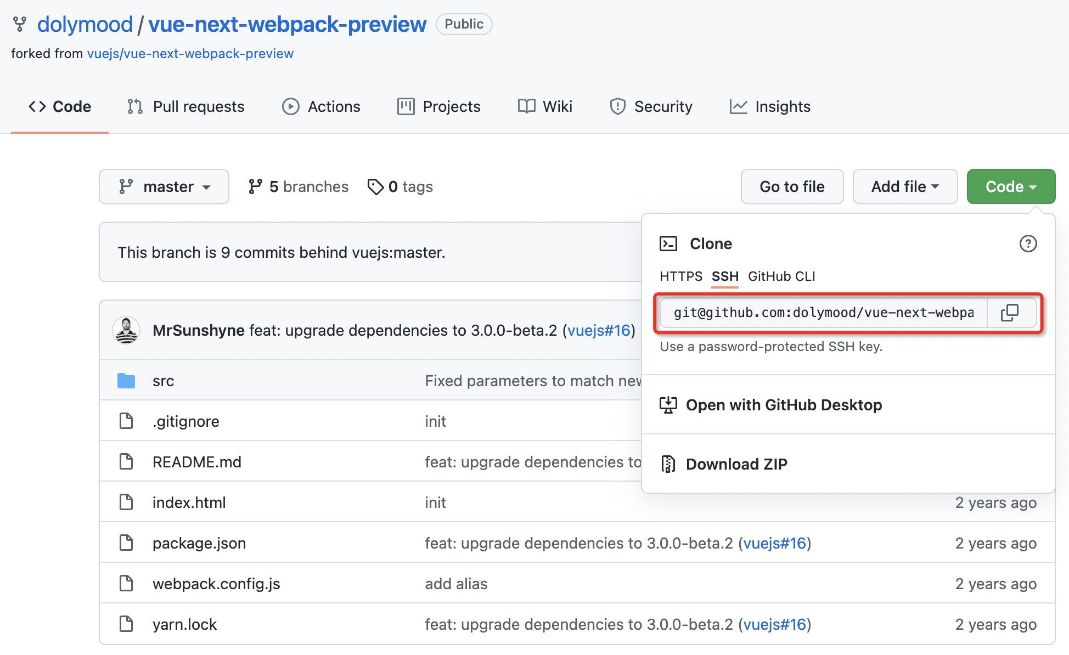Open the yarn.lock file
This screenshot has width=1069, height=655.
point(184,624)
